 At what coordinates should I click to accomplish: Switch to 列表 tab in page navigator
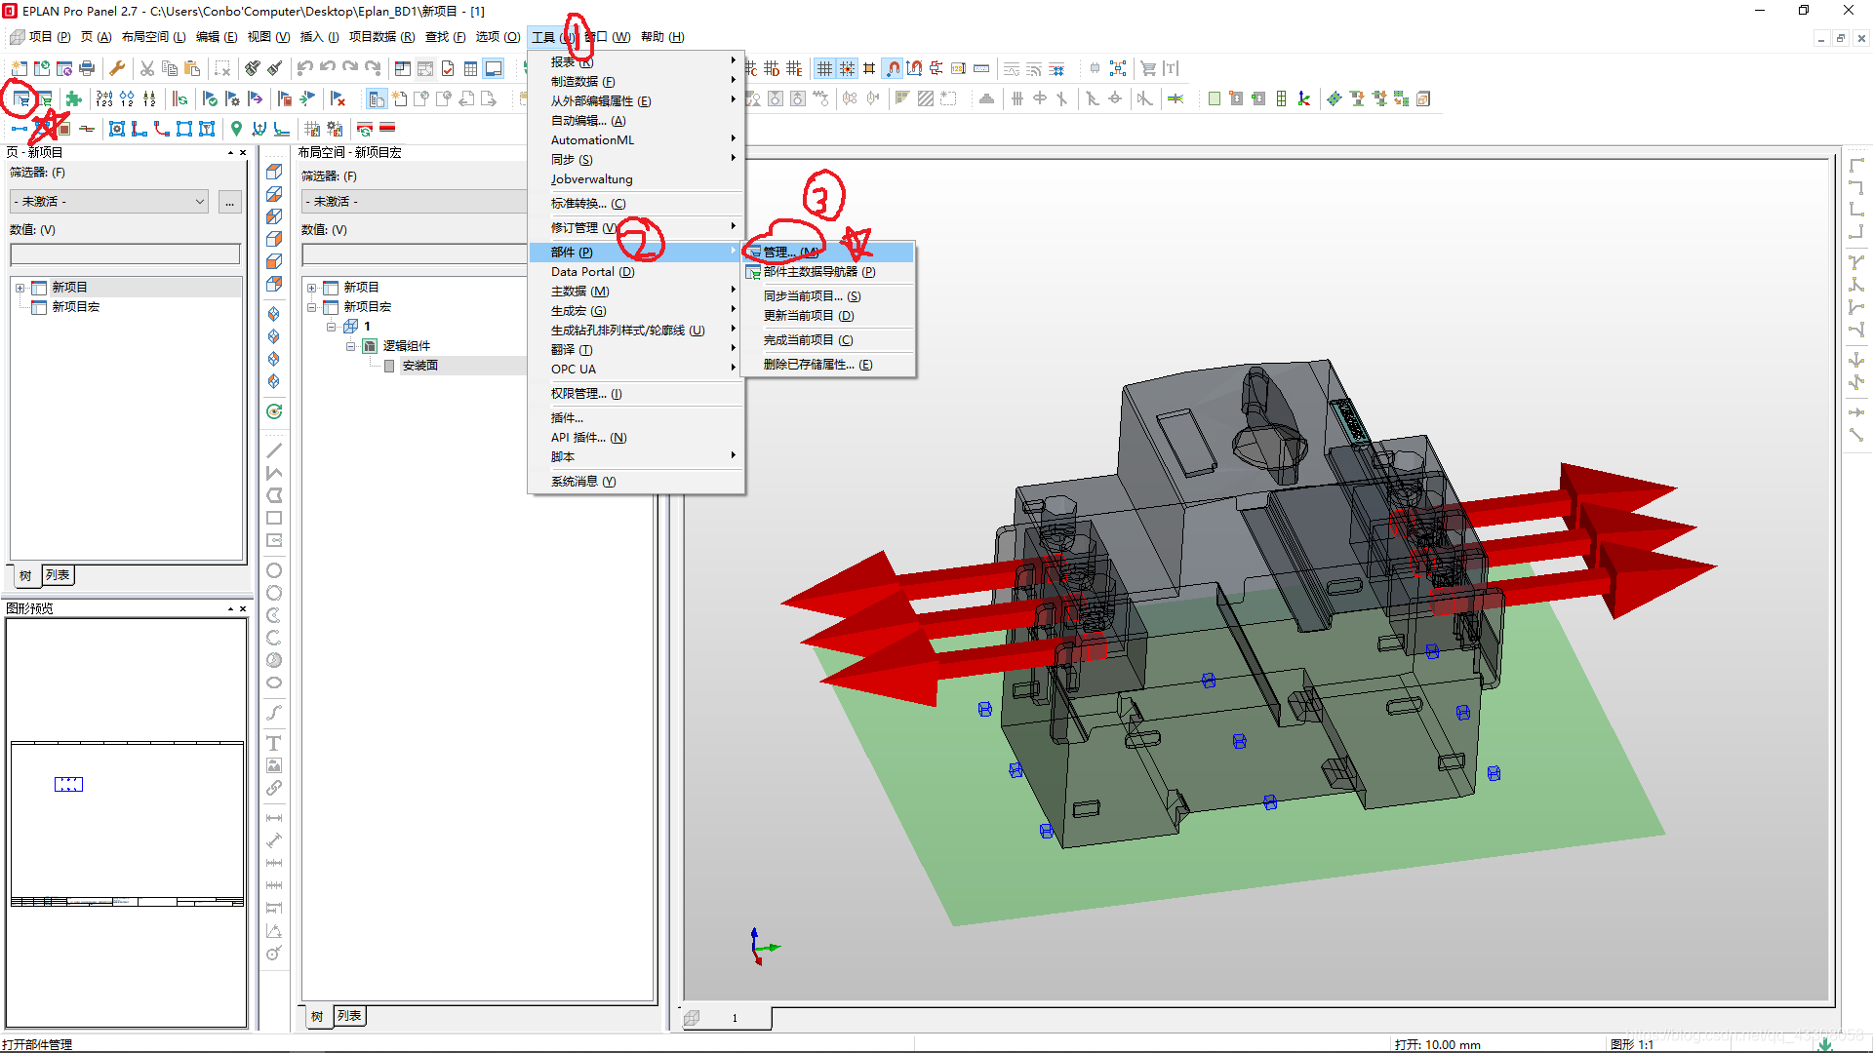(x=58, y=575)
